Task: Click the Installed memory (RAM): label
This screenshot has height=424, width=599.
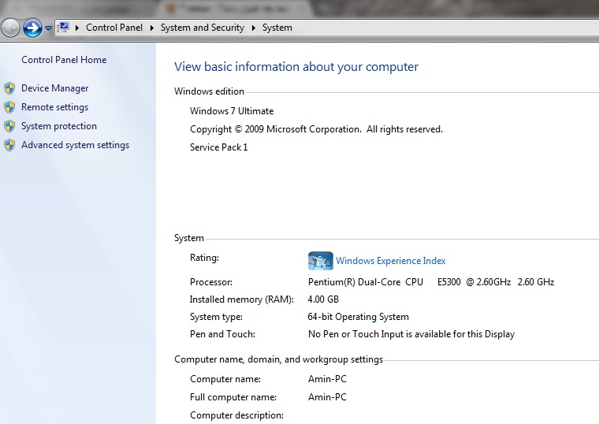Action: [242, 299]
